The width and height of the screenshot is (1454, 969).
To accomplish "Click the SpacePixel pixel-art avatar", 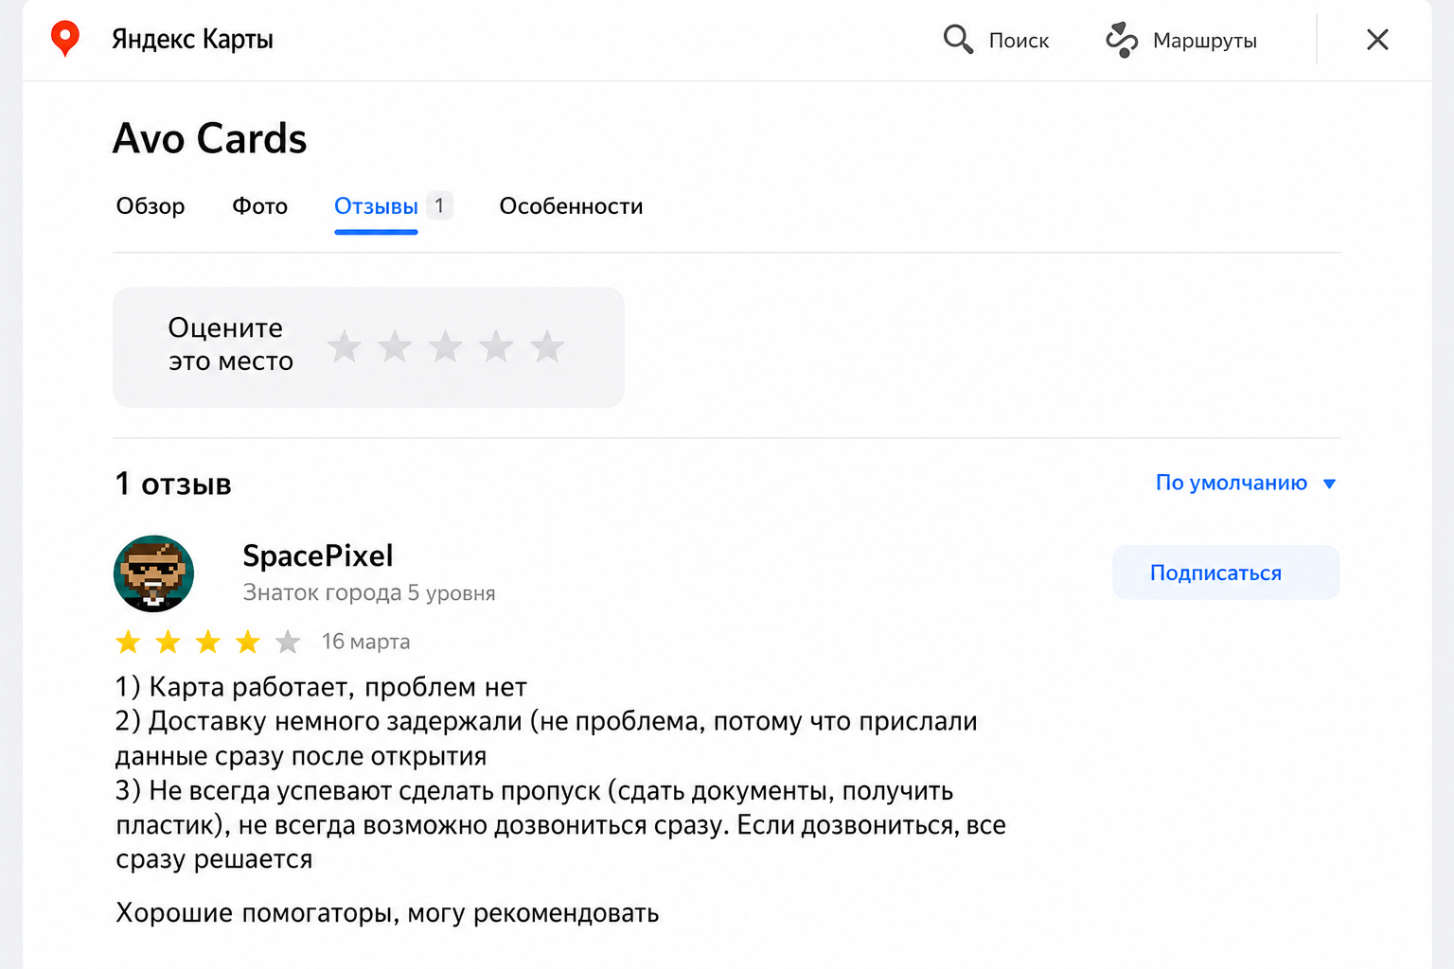I will (153, 574).
